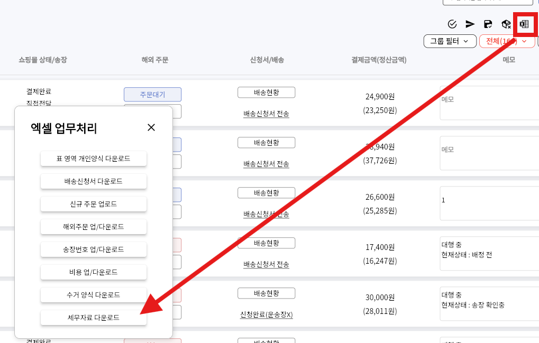The height and width of the screenshot is (343, 539).
Task: Click 수거 양식 다운로드
Action: pyautogui.click(x=93, y=295)
